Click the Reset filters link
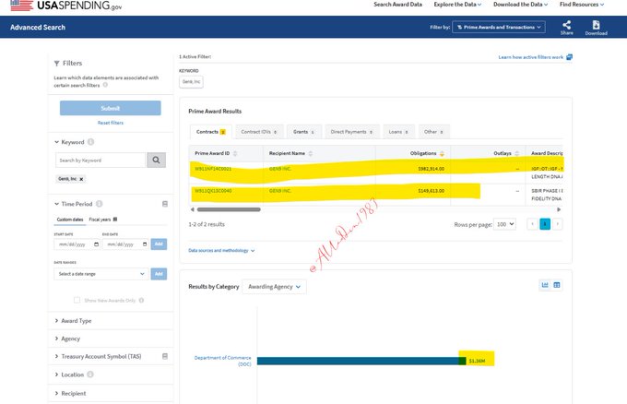 click(110, 123)
